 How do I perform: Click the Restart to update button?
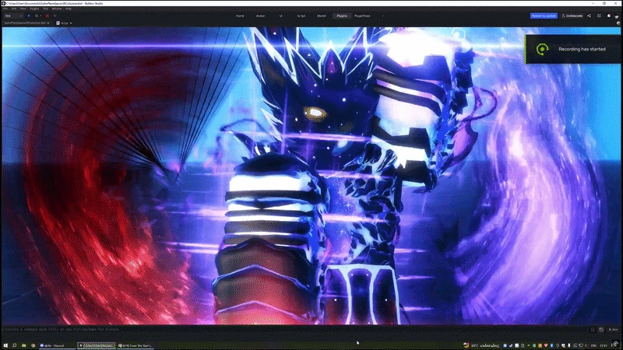pyautogui.click(x=544, y=16)
